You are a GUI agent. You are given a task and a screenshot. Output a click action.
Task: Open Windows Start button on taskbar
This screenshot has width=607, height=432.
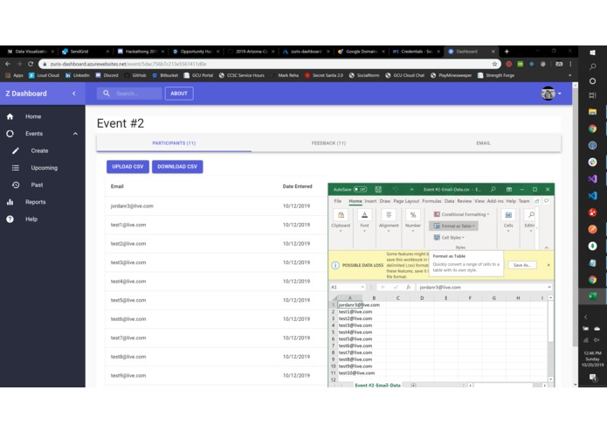(x=592, y=52)
